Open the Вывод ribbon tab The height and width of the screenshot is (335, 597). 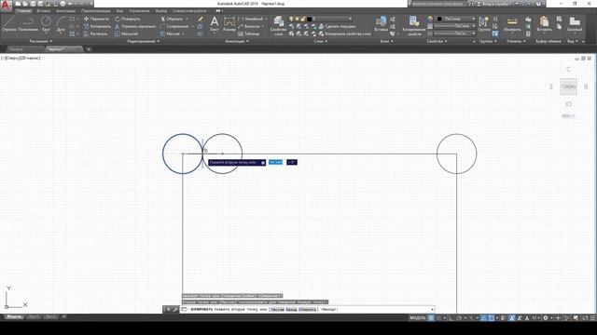[x=161, y=11]
